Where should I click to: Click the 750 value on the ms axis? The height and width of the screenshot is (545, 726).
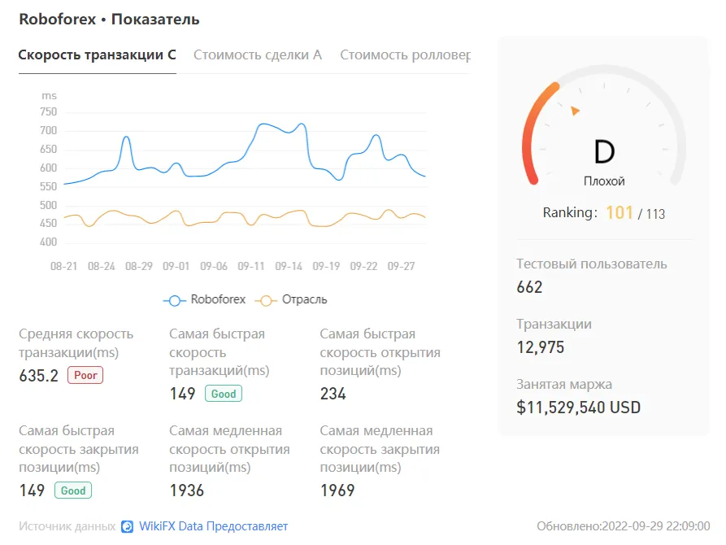[x=48, y=111]
